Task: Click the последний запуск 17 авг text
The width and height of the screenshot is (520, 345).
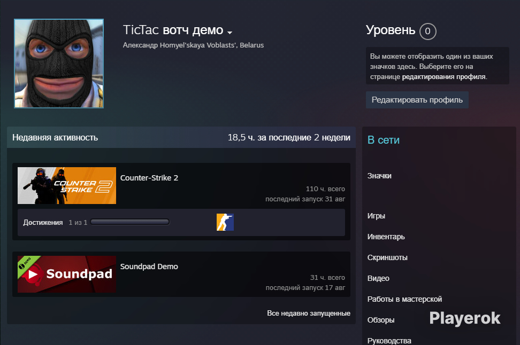Action: [305, 288]
